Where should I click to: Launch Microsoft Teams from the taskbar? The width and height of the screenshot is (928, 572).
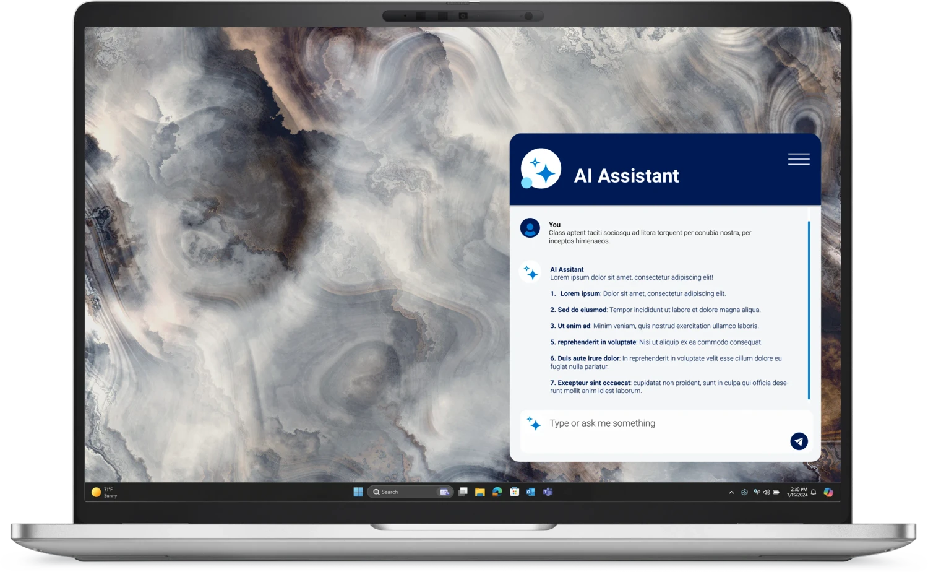[x=547, y=492]
